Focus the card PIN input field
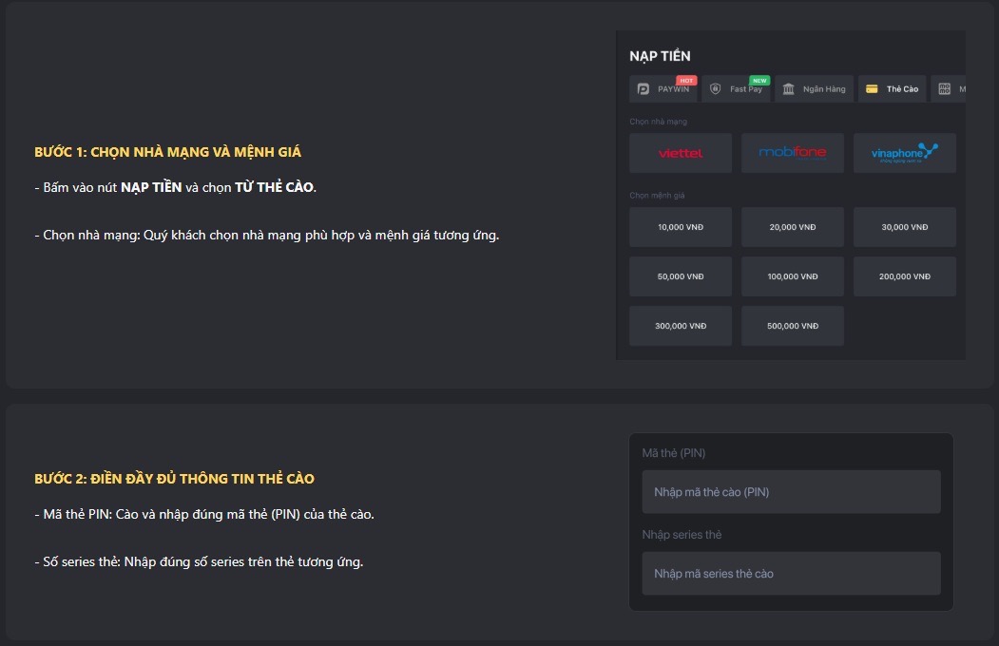 [x=791, y=492]
